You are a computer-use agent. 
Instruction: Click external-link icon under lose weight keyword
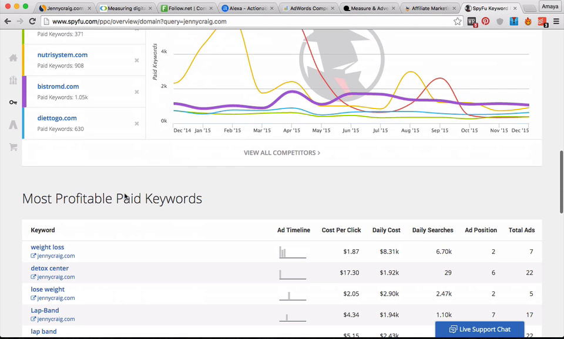pos(33,298)
